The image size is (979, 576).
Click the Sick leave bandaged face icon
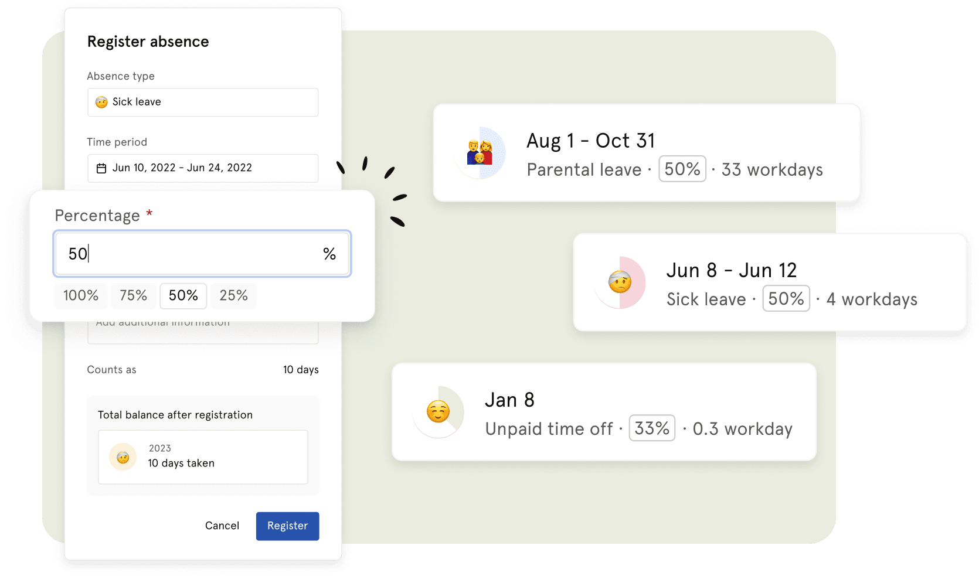[620, 282]
